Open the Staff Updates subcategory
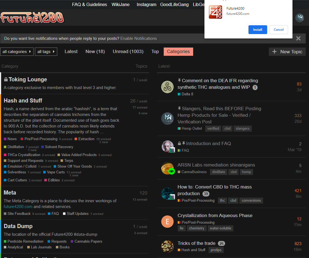 pos(76,213)
